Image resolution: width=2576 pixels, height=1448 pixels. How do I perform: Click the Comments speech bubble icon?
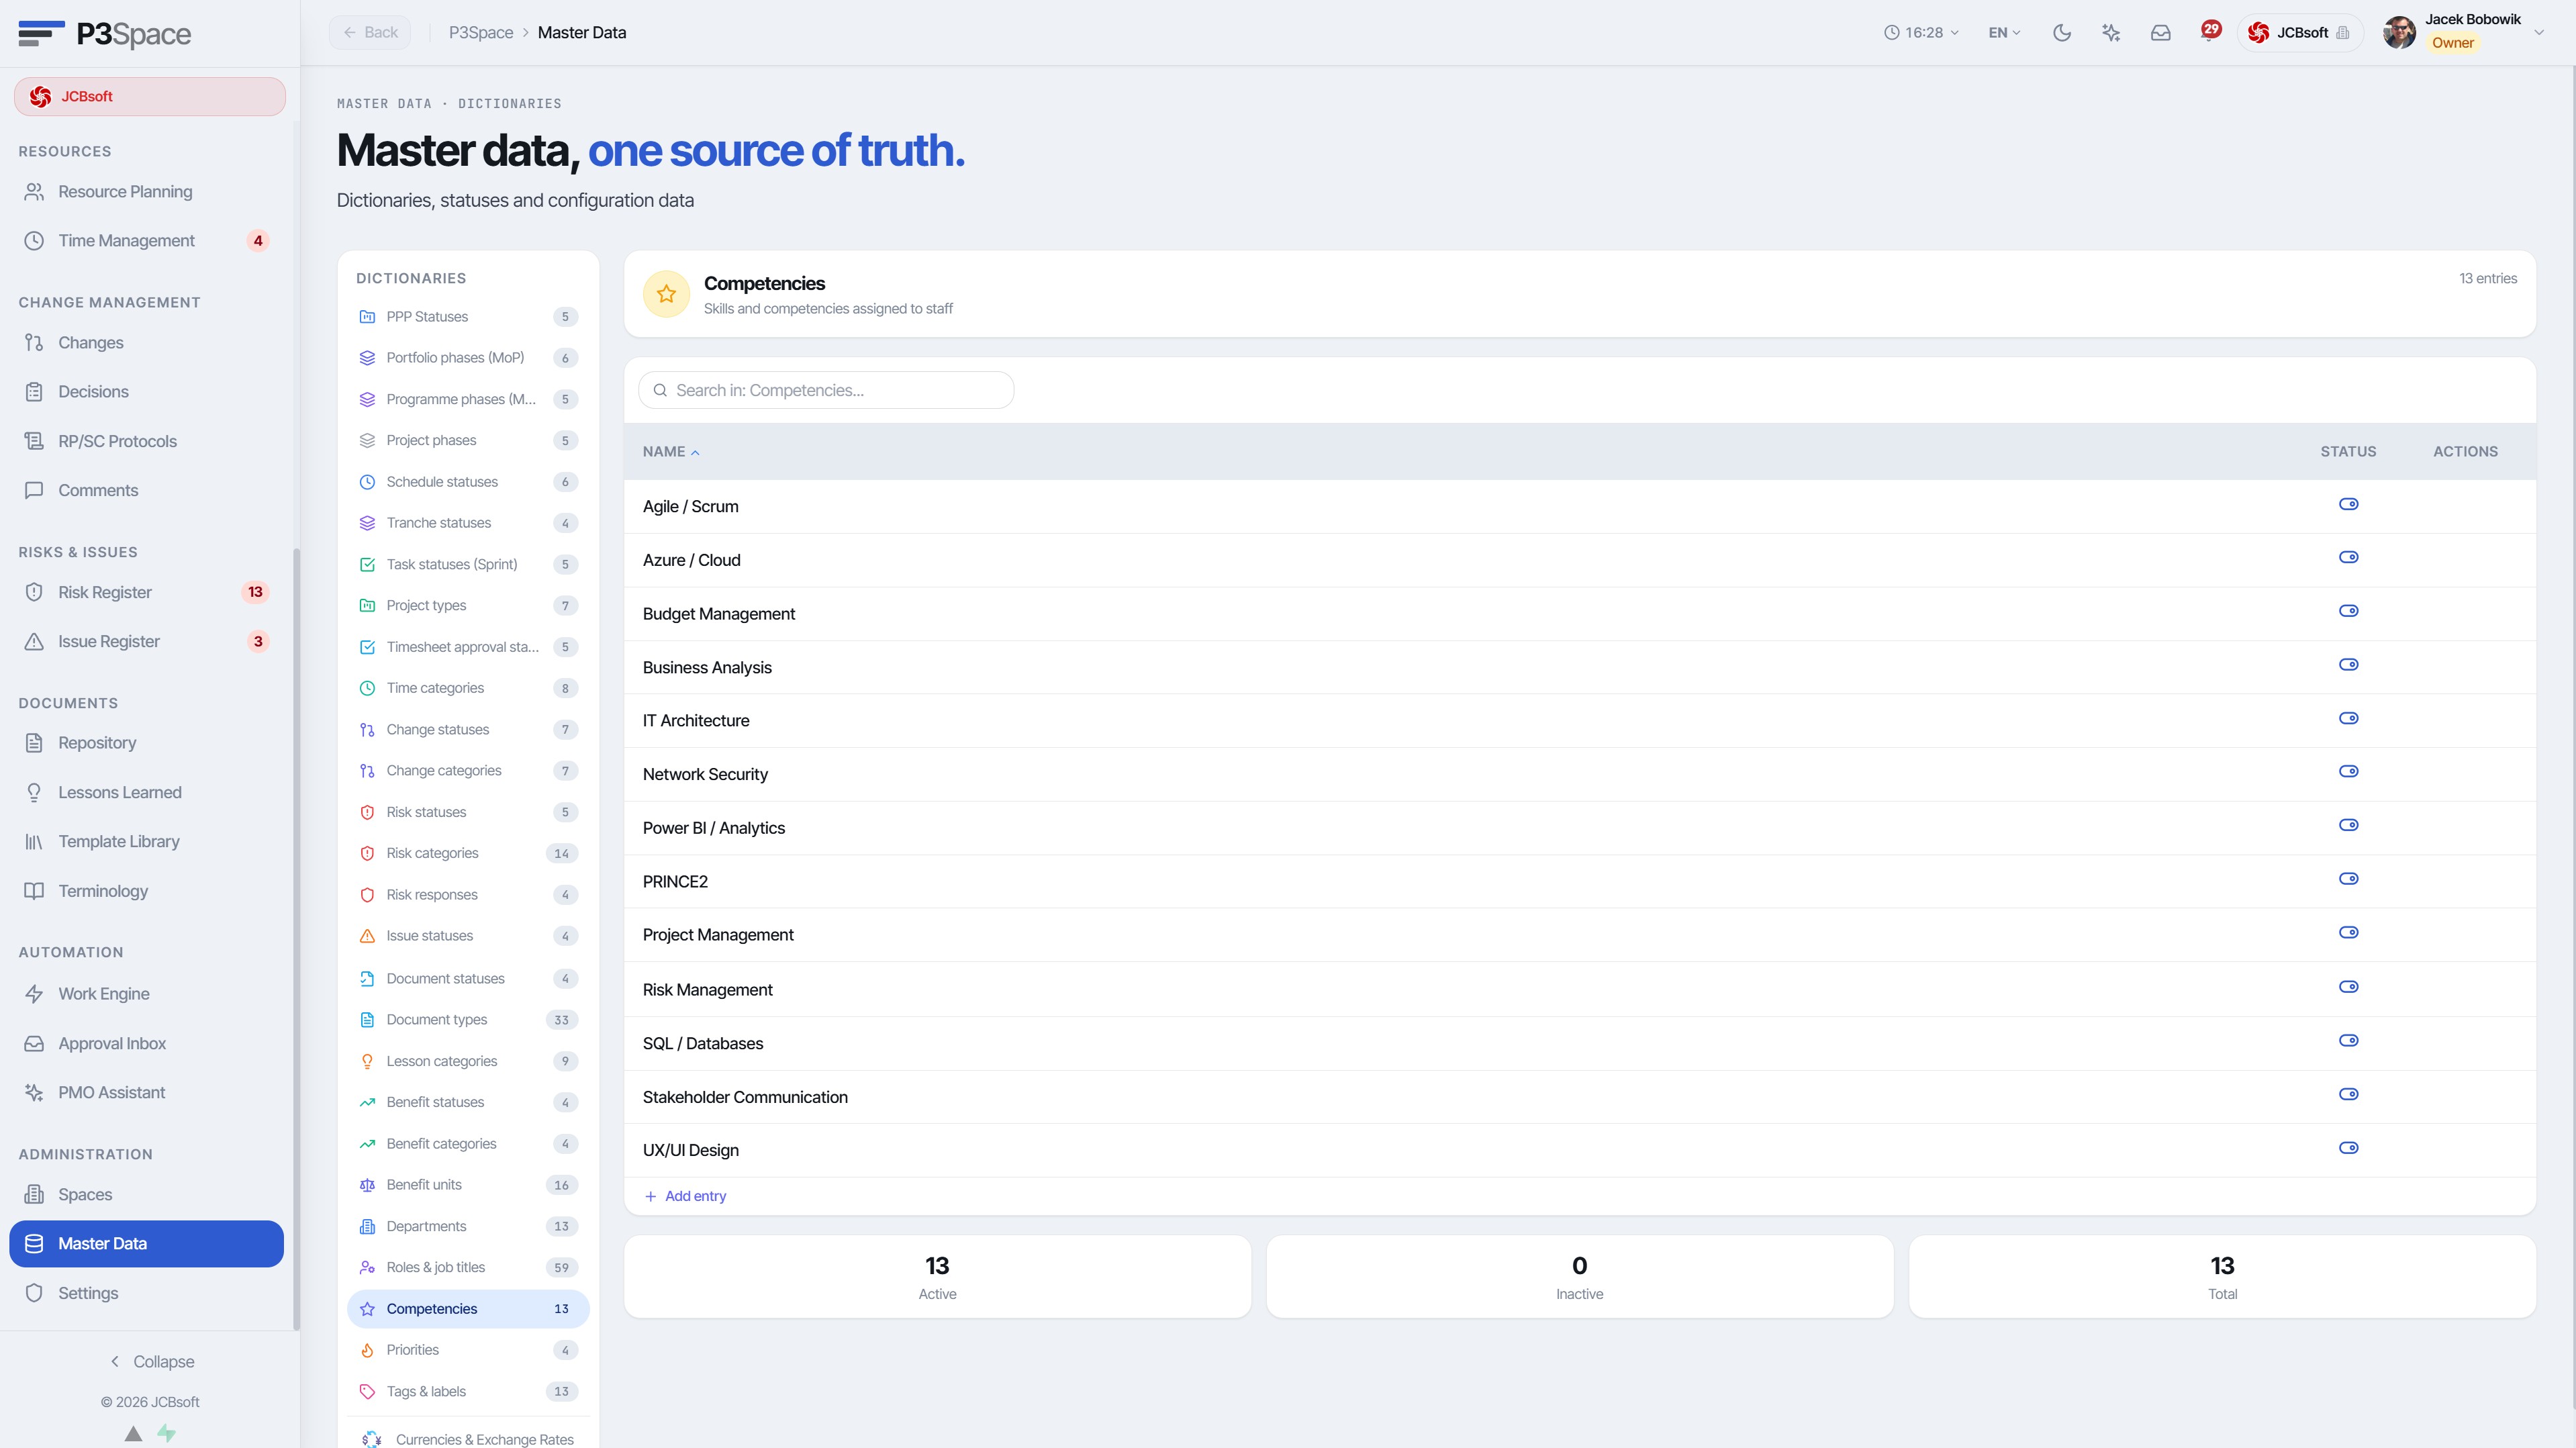tap(34, 490)
